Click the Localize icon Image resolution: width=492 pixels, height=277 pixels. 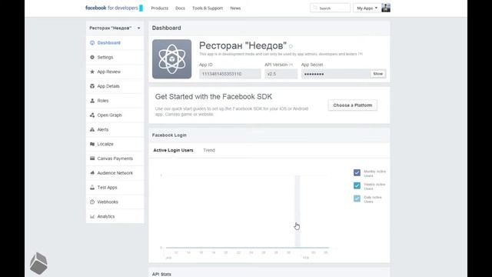(92, 144)
